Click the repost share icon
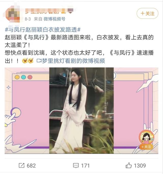 22,165
